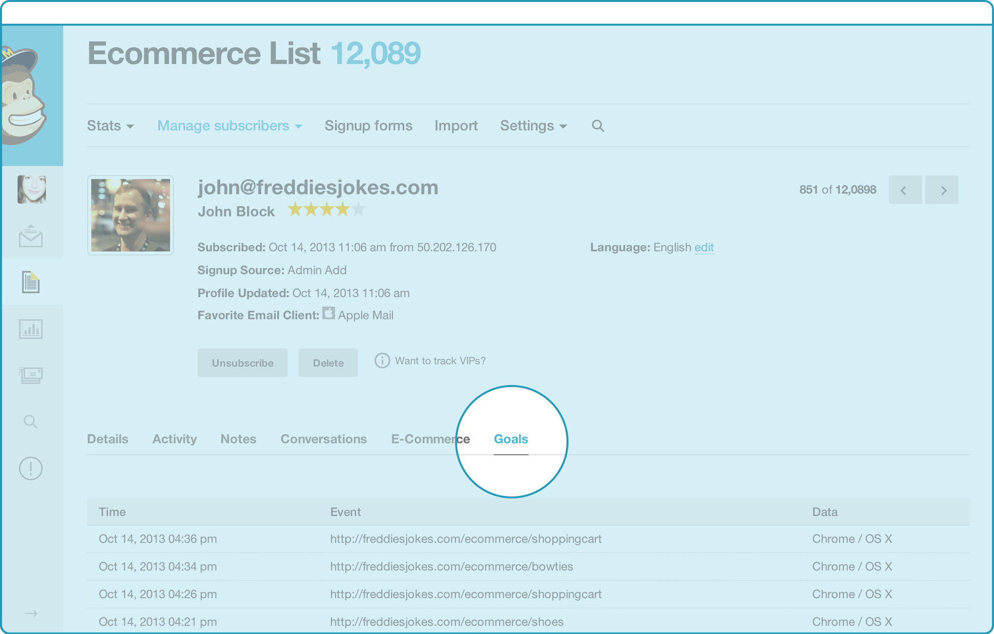This screenshot has width=994, height=634.
Task: Open the campaigns envelope icon in sidebar
Action: 31,236
